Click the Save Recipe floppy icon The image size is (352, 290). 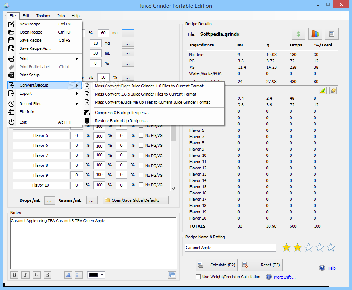point(11,40)
